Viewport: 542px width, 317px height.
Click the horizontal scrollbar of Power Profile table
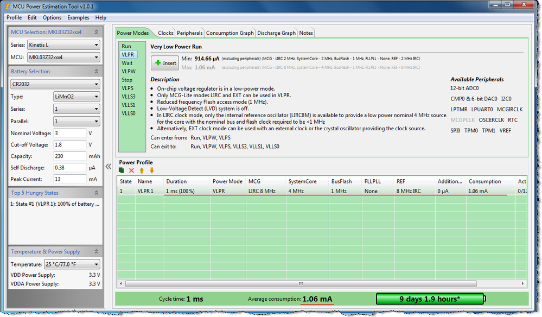click(301, 283)
